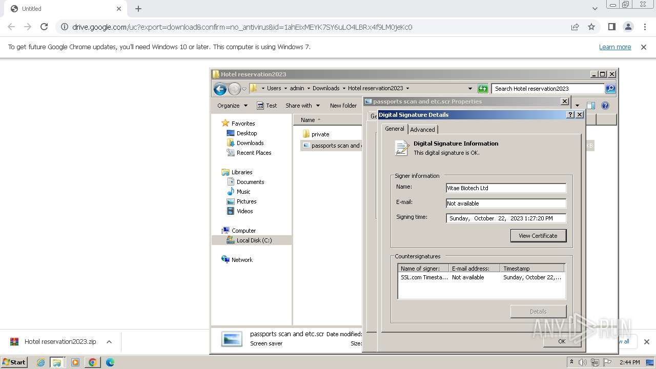Dismiss the Windows 7 update banner
The width and height of the screenshot is (656, 369).
(x=644, y=47)
